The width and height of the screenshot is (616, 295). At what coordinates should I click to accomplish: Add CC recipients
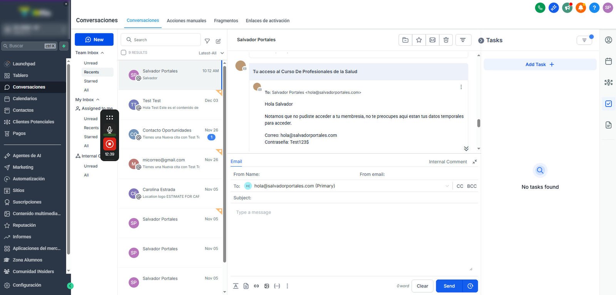click(460, 186)
